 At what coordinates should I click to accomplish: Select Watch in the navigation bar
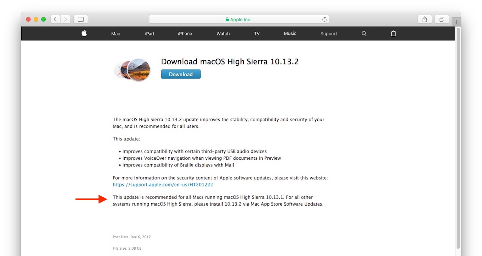(x=223, y=34)
